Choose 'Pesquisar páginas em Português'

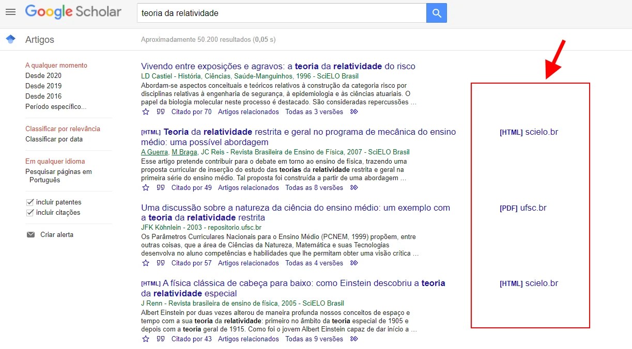click(x=58, y=176)
